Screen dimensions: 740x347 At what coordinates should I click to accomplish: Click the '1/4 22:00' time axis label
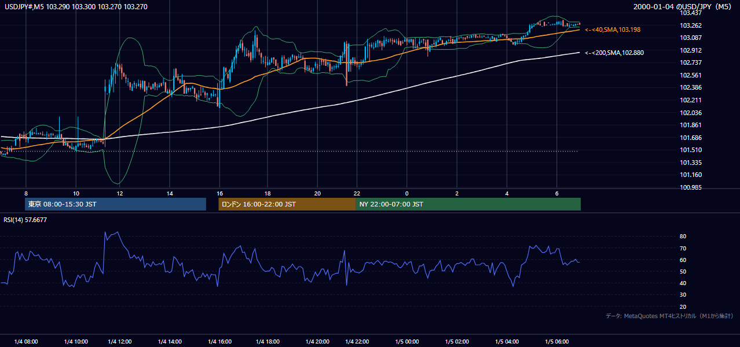357,342
